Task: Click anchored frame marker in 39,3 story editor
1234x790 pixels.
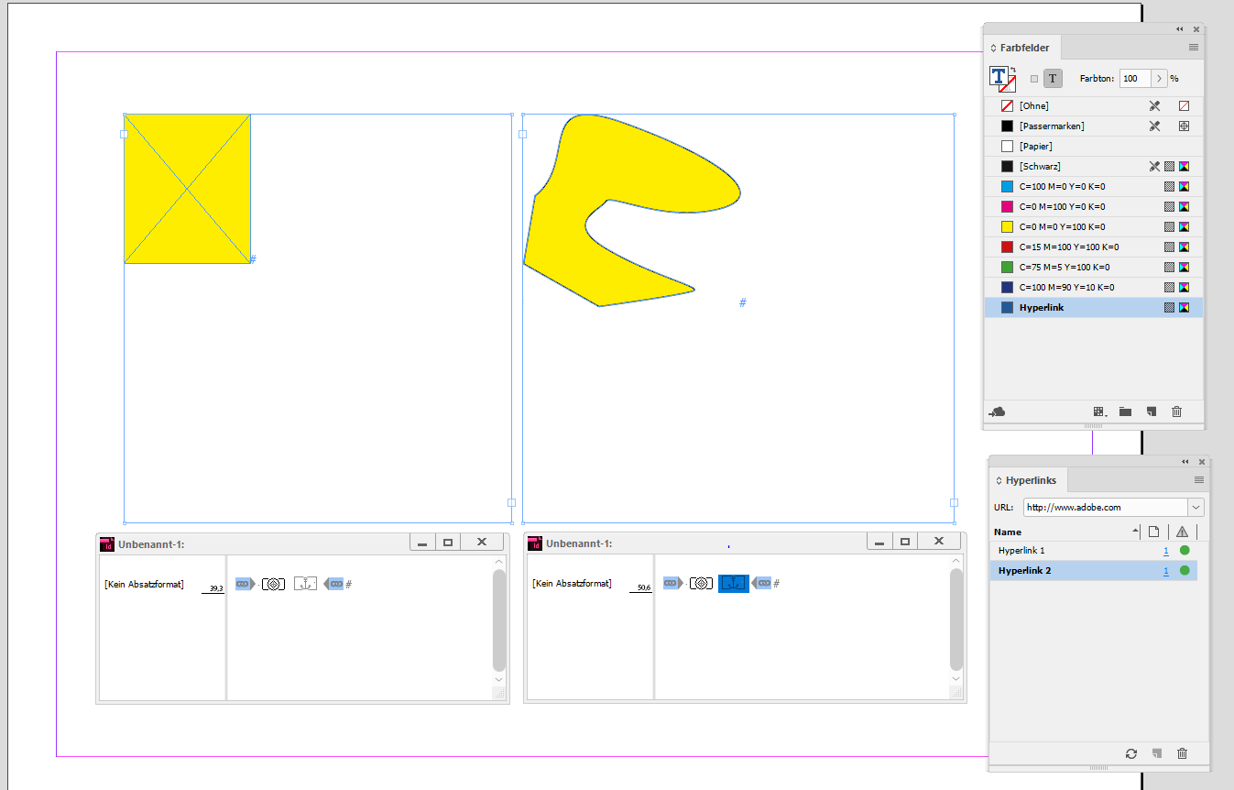Action: pyautogui.click(x=274, y=583)
